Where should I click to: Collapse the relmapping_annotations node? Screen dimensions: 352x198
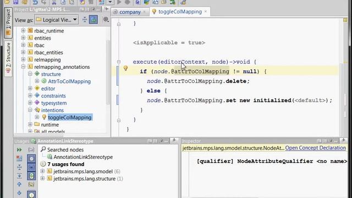pyautogui.click(x=23, y=67)
